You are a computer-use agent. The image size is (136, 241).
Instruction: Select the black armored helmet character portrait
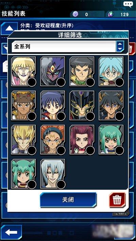click(x=82, y=105)
